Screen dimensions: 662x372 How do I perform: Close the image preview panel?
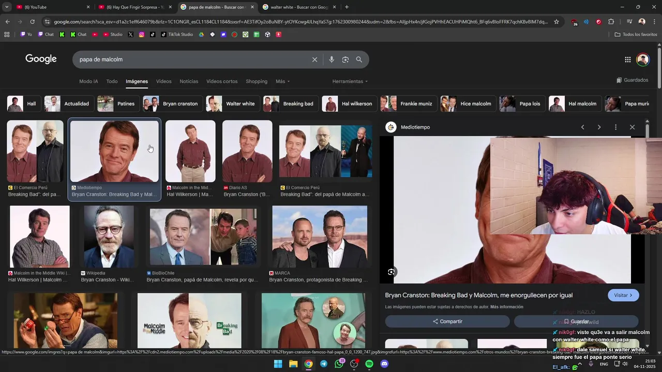[x=632, y=127]
